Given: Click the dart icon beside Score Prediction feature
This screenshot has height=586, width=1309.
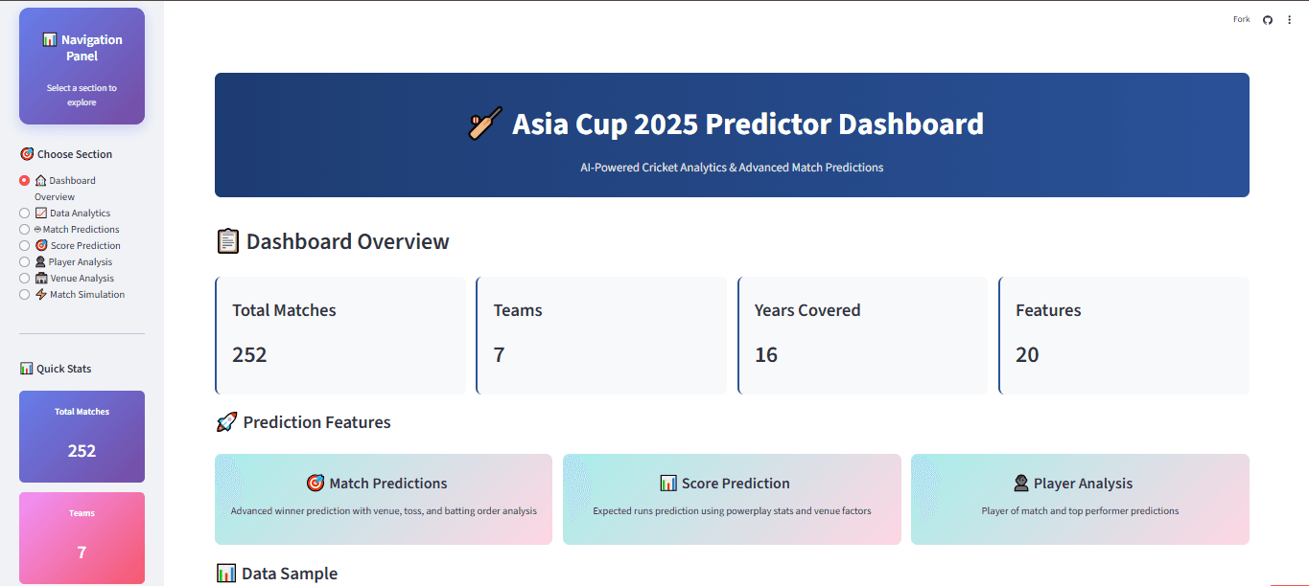Looking at the screenshot, I should pyautogui.click(x=667, y=483).
